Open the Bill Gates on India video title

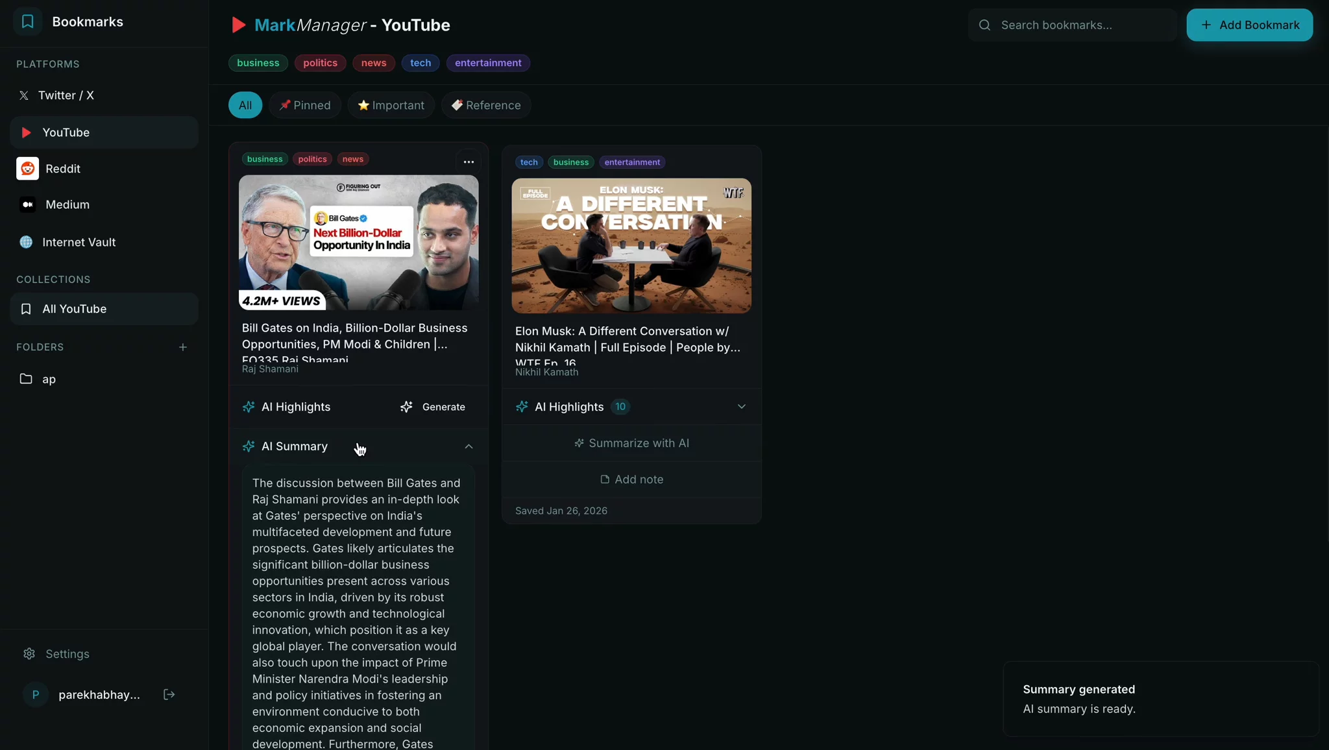[x=355, y=343]
